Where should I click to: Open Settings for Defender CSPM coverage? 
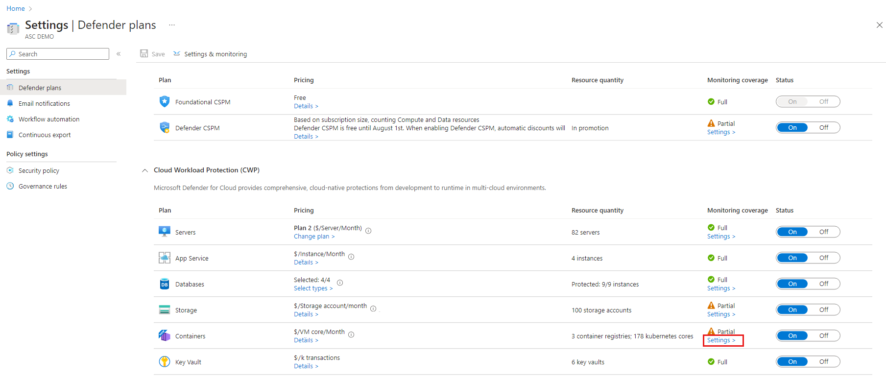click(x=721, y=132)
